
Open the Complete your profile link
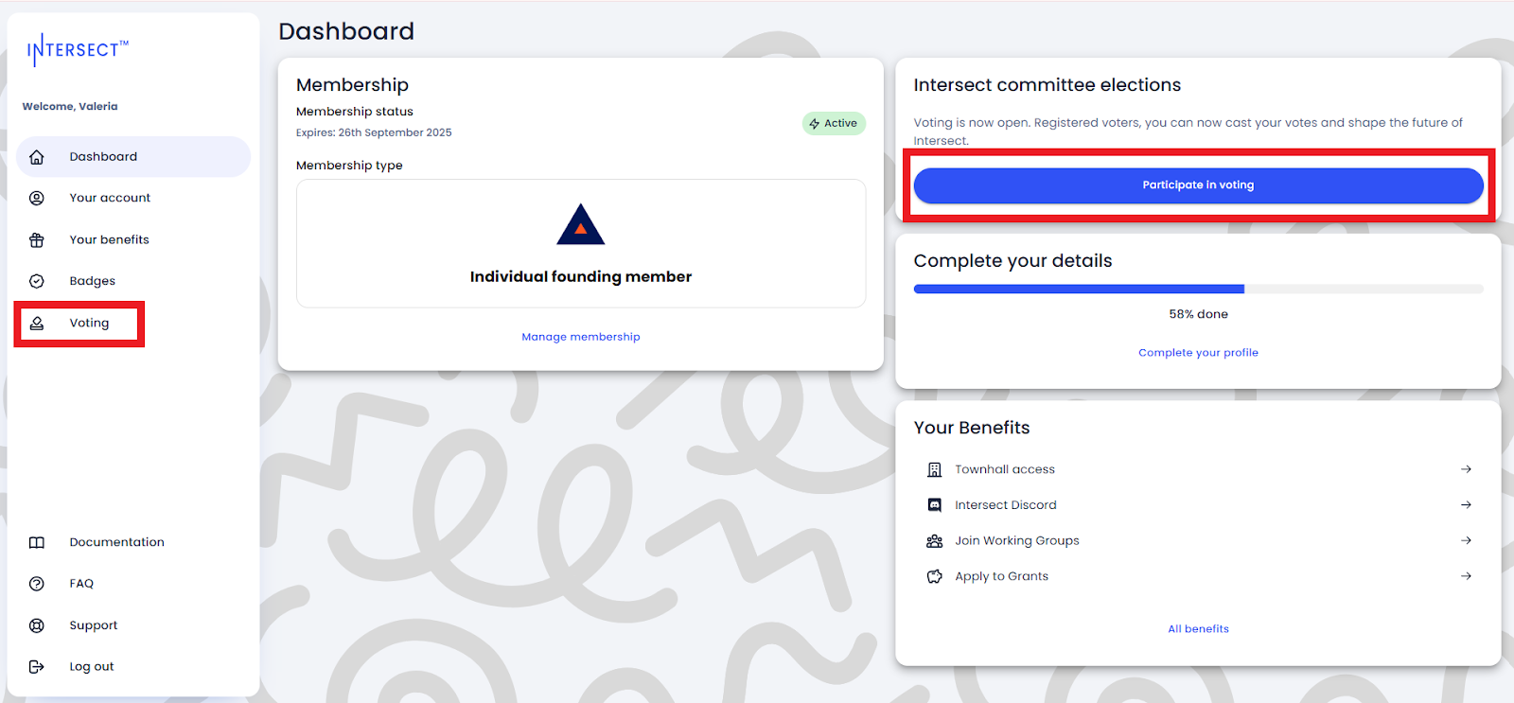[x=1198, y=353]
